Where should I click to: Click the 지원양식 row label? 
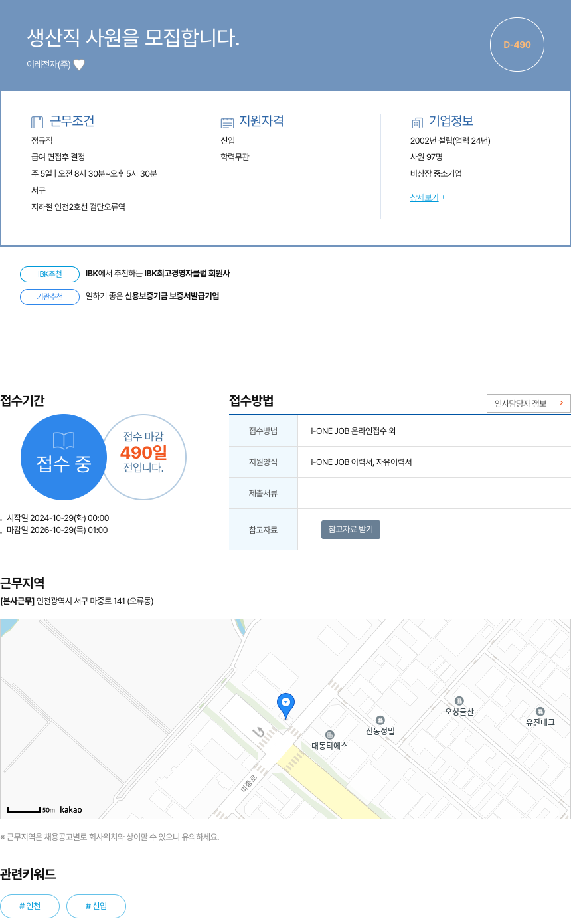coord(263,462)
